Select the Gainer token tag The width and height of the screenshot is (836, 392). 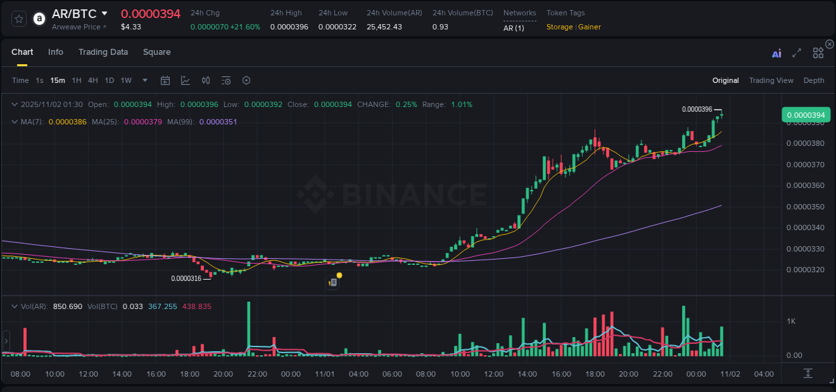(x=589, y=27)
